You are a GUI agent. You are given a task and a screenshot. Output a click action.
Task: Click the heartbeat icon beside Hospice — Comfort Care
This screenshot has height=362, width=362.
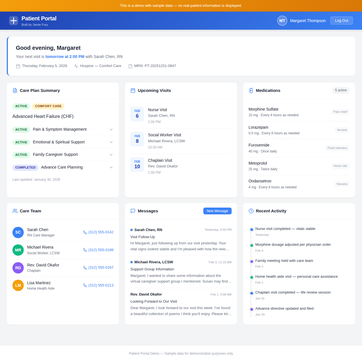tap(76, 66)
